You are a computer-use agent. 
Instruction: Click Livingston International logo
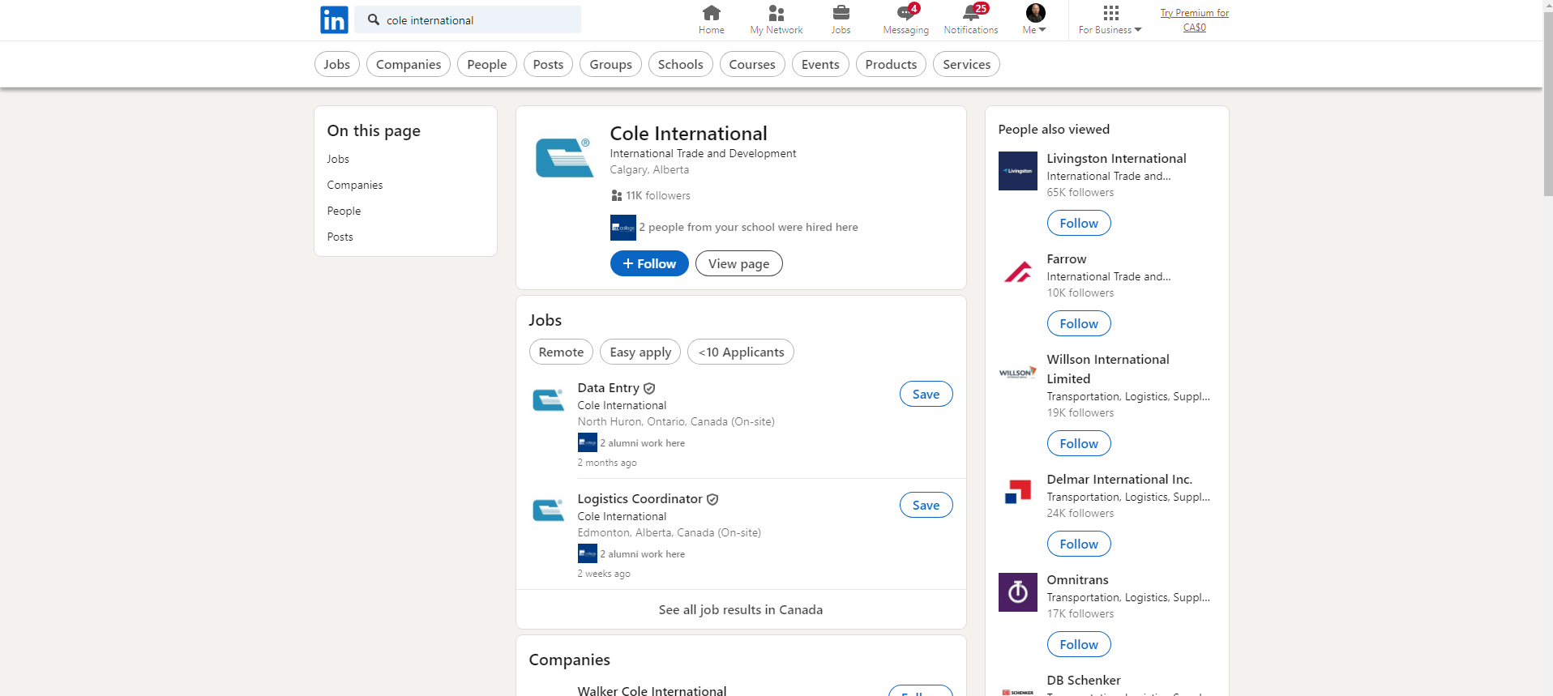pyautogui.click(x=1017, y=171)
